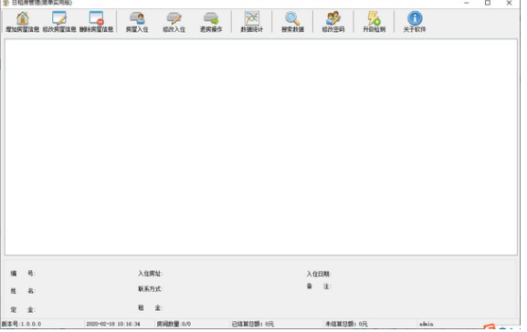This screenshot has width=527, height=332.
Task: Open the 数据统计 (data statistics) chart tool
Action: coord(252,22)
